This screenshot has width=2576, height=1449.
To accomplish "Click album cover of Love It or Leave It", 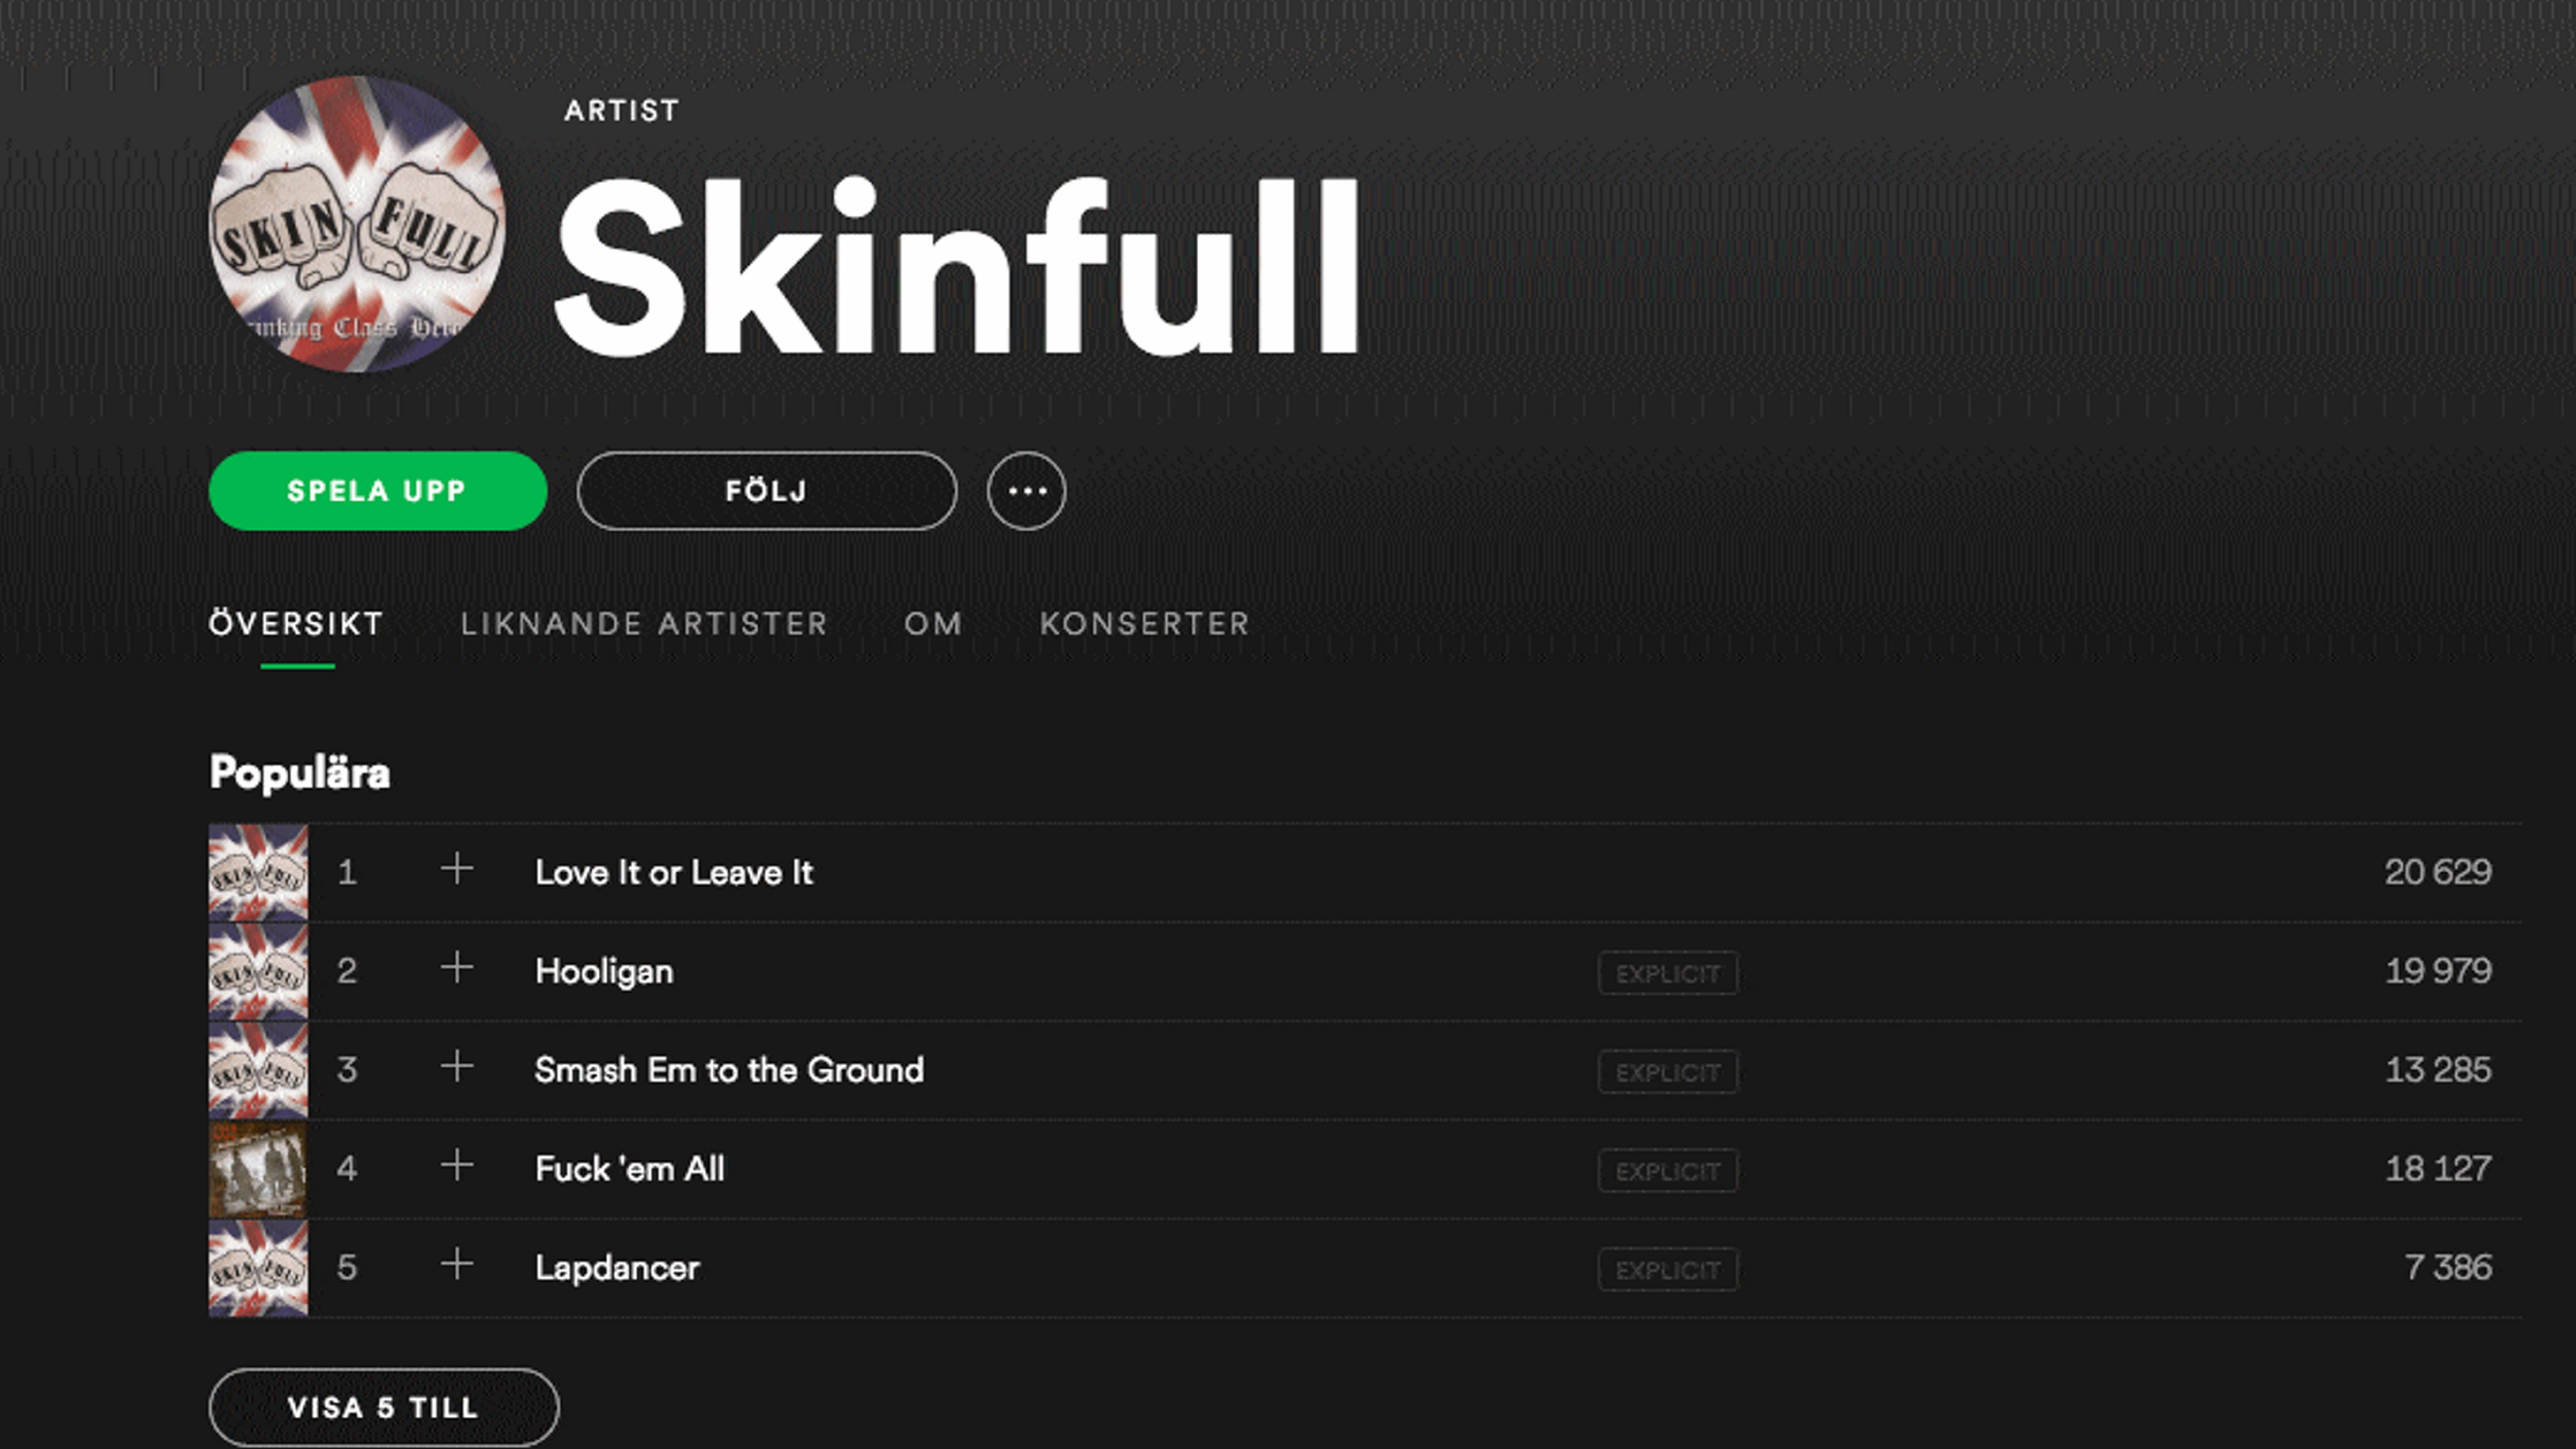I will coord(258,872).
